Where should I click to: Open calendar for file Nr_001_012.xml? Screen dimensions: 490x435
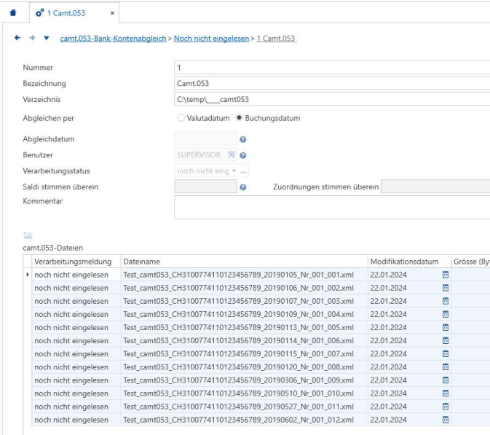coord(446,420)
